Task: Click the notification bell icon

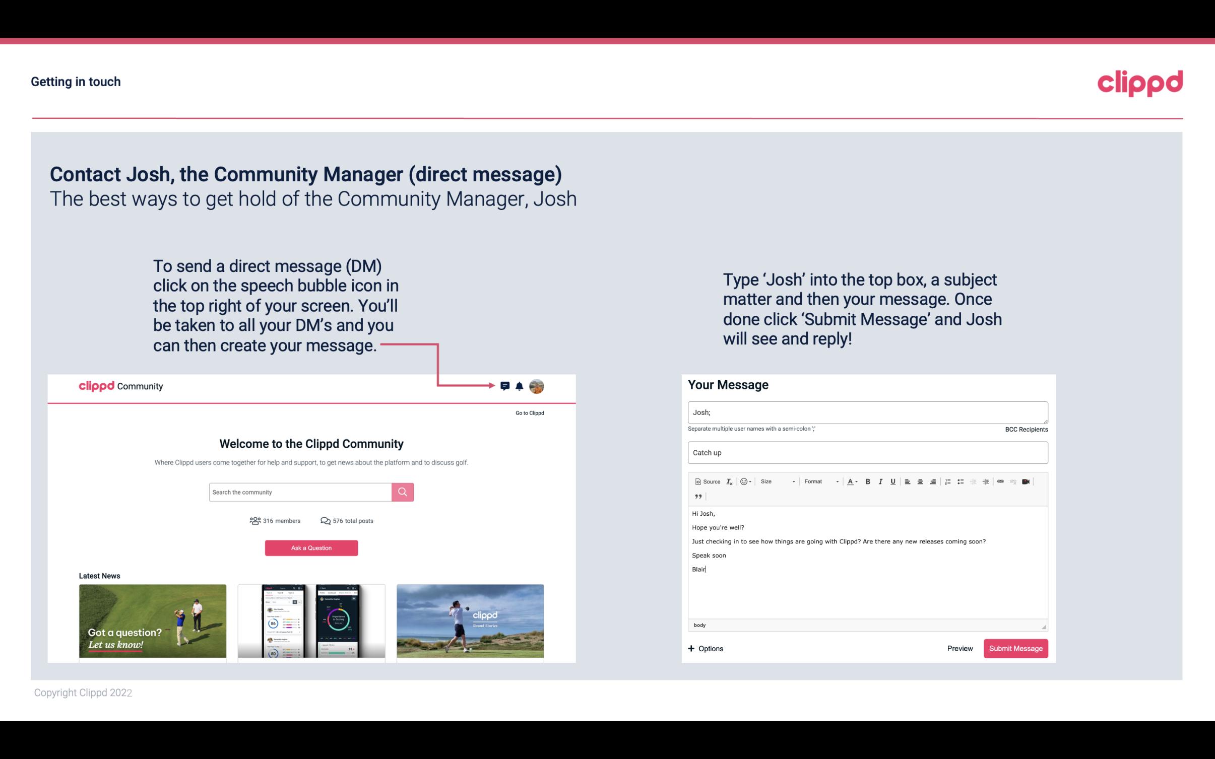Action: 520,386
